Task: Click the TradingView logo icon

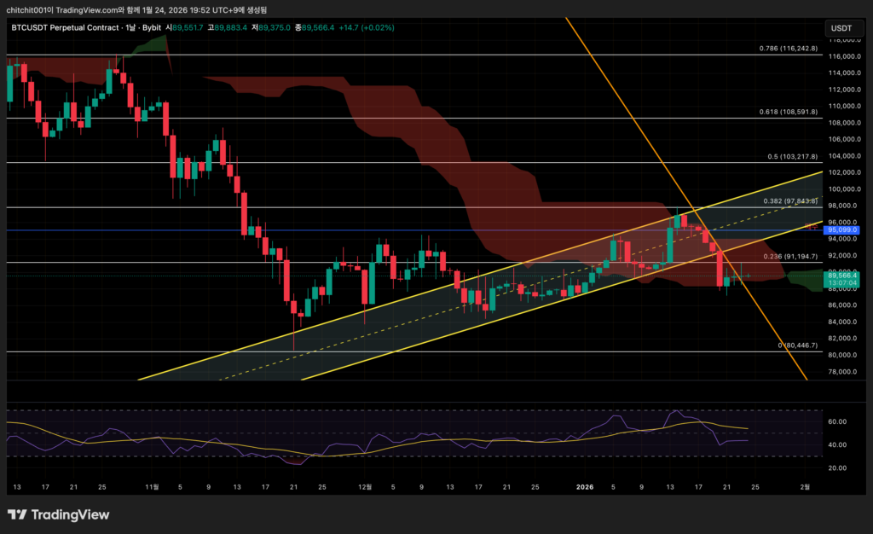Action: 18,514
